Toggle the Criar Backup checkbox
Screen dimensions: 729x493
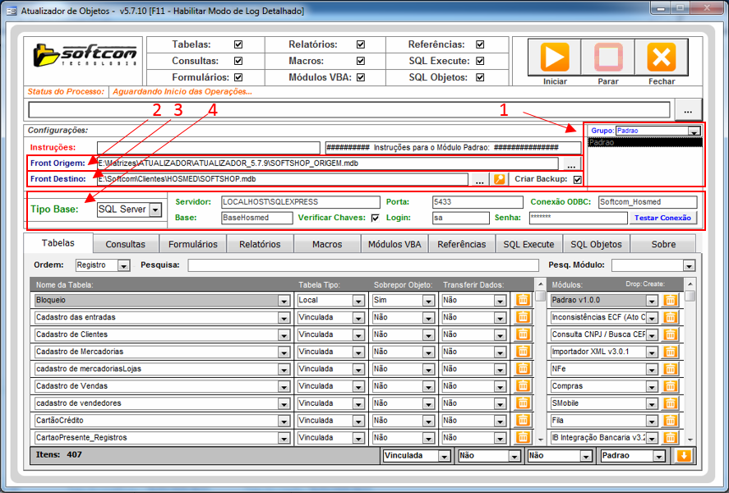click(577, 179)
